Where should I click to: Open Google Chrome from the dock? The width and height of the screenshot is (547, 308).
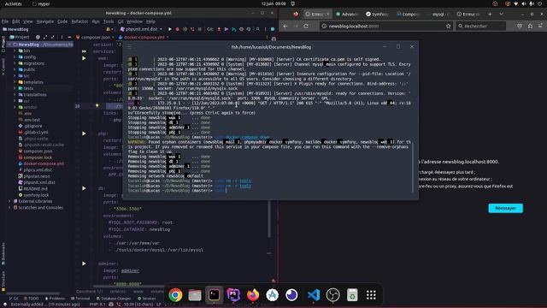click(175, 294)
